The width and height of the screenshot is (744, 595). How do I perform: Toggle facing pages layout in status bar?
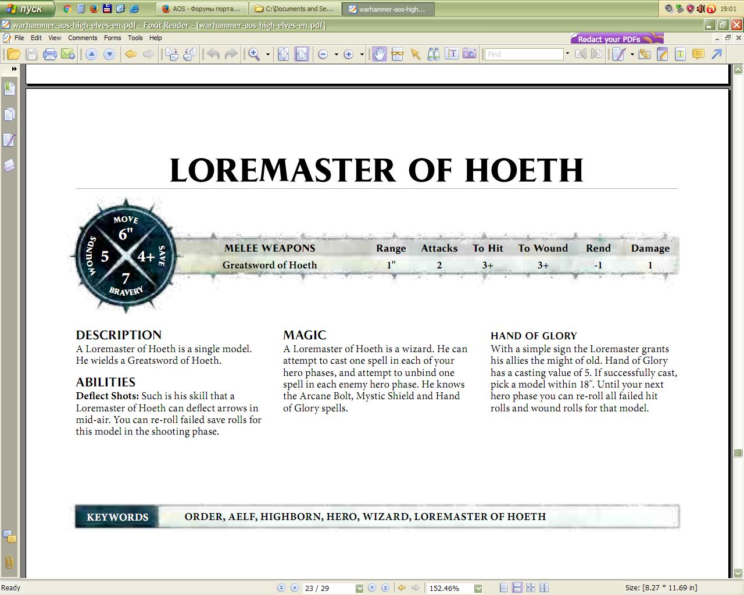pos(531,588)
